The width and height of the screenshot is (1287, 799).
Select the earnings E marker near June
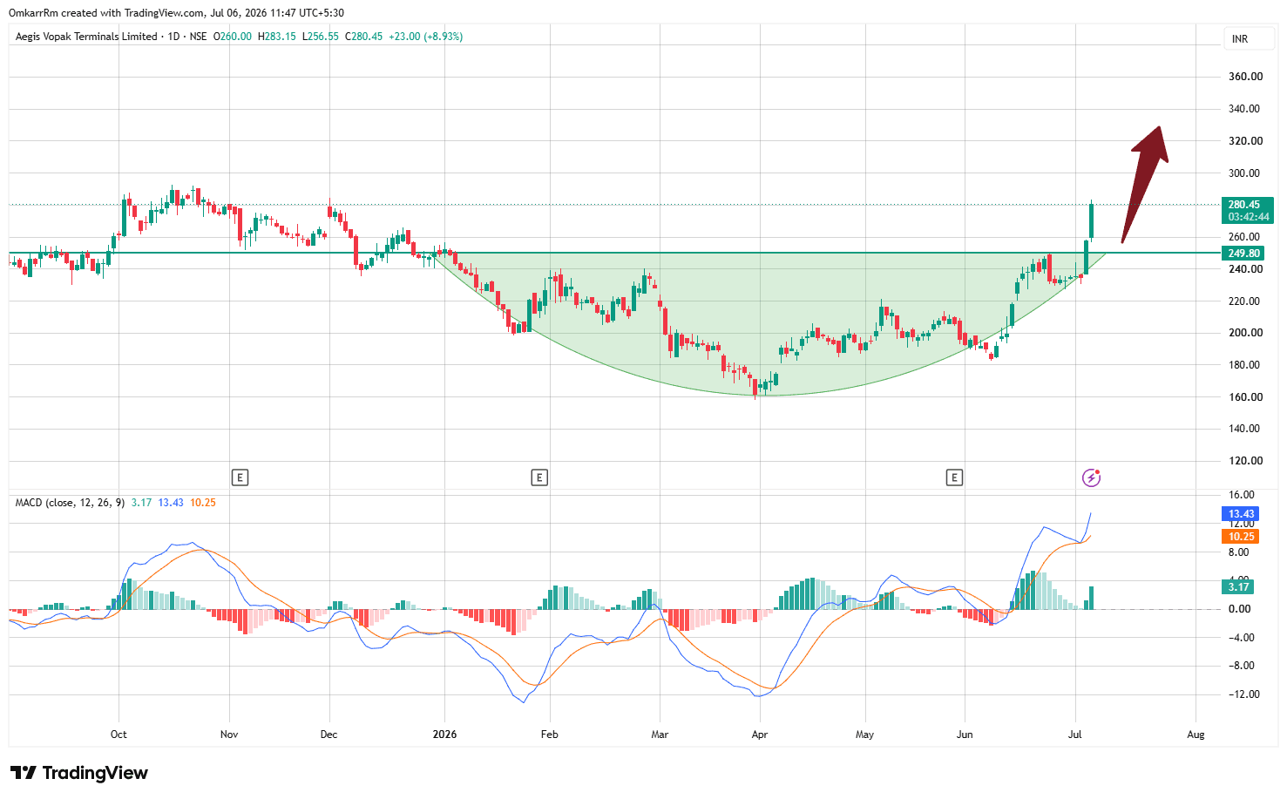point(954,477)
